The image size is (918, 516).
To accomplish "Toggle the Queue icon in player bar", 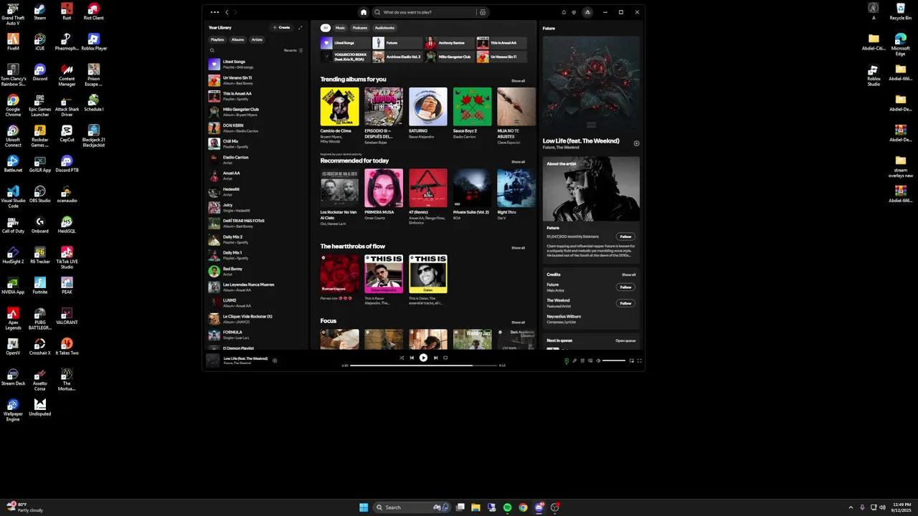I will tap(582, 360).
